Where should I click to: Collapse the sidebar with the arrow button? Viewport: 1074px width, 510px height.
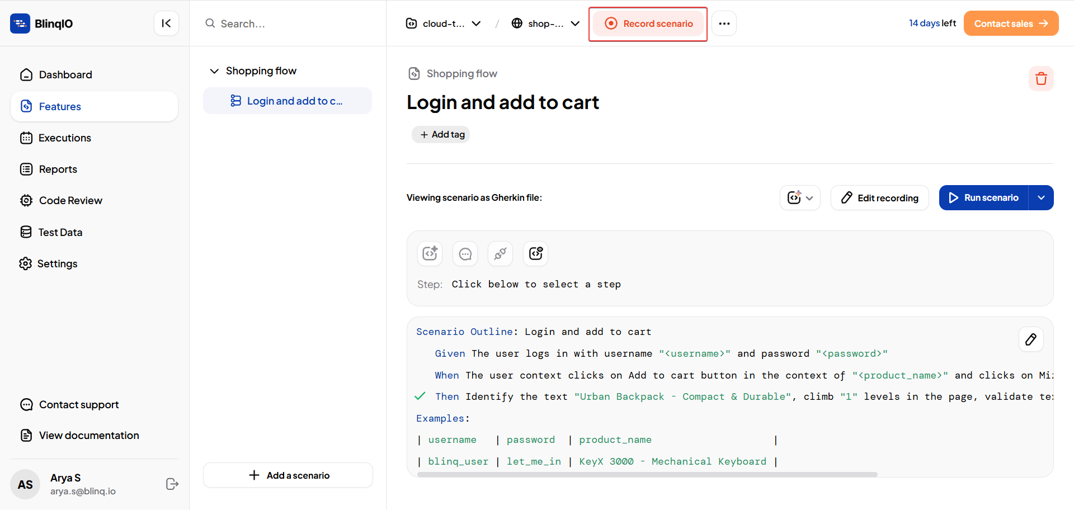tap(166, 23)
